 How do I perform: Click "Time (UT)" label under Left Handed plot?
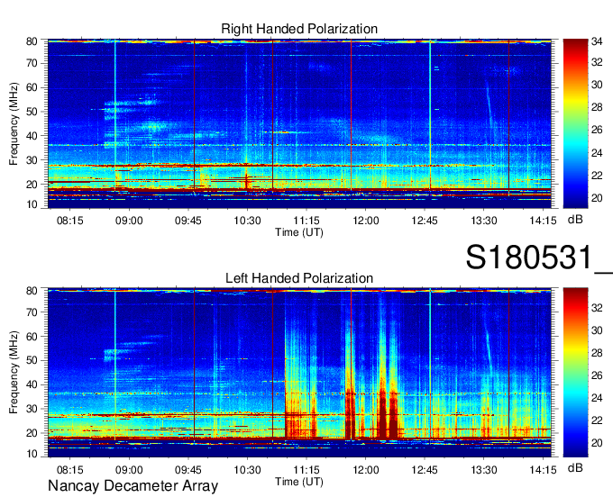click(x=299, y=482)
